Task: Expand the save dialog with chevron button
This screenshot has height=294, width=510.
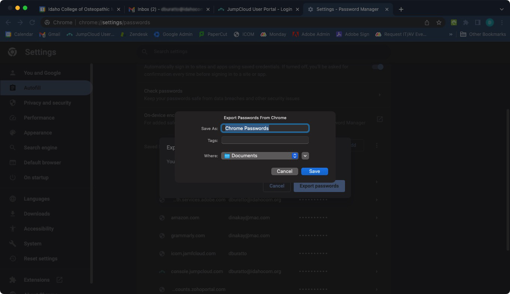Action: 305,156
